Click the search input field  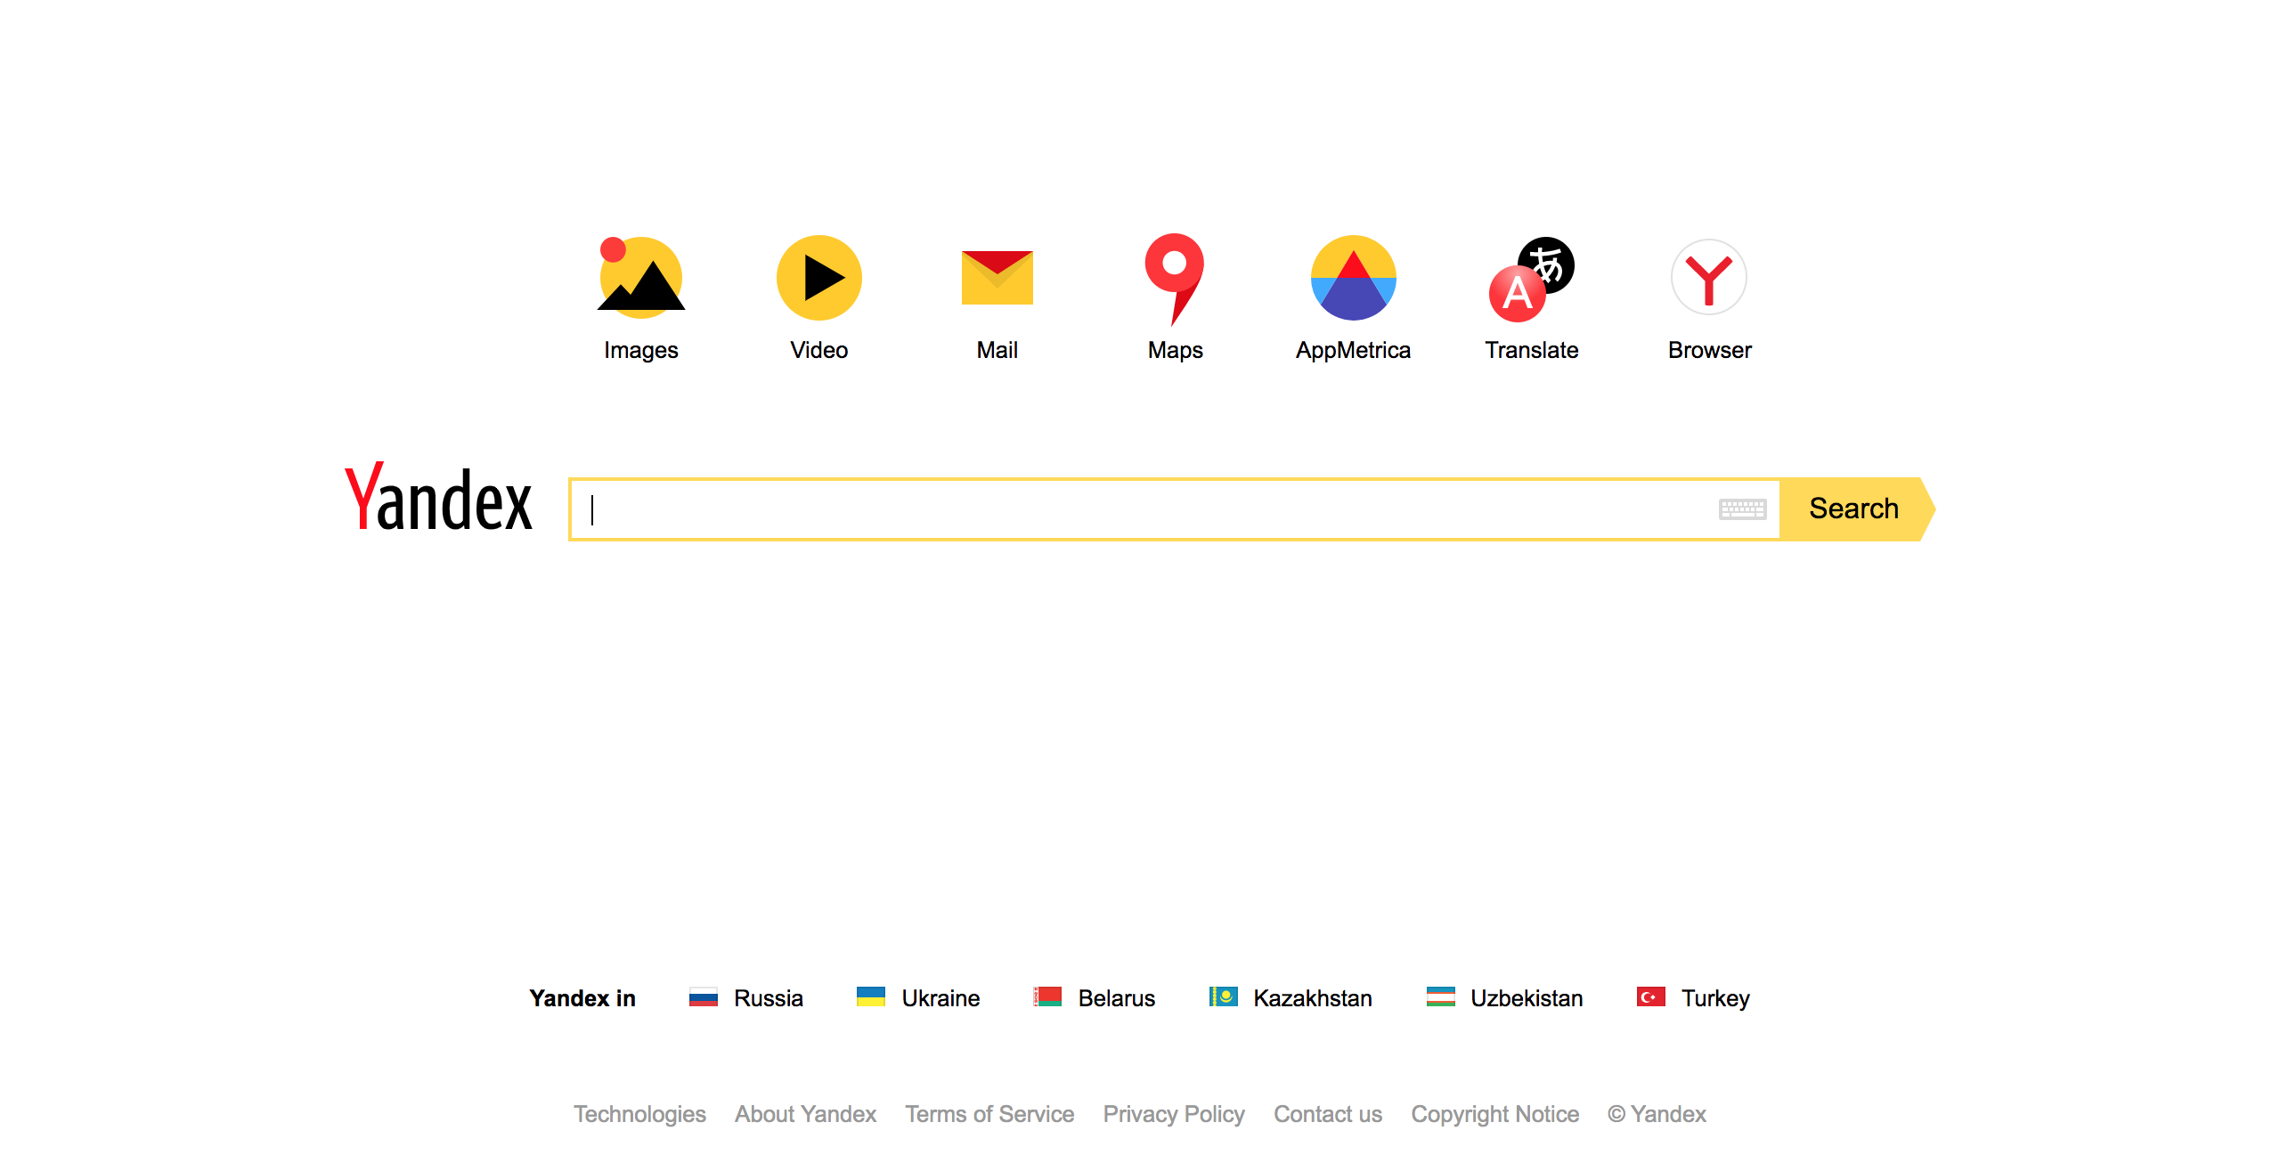pos(1172,508)
